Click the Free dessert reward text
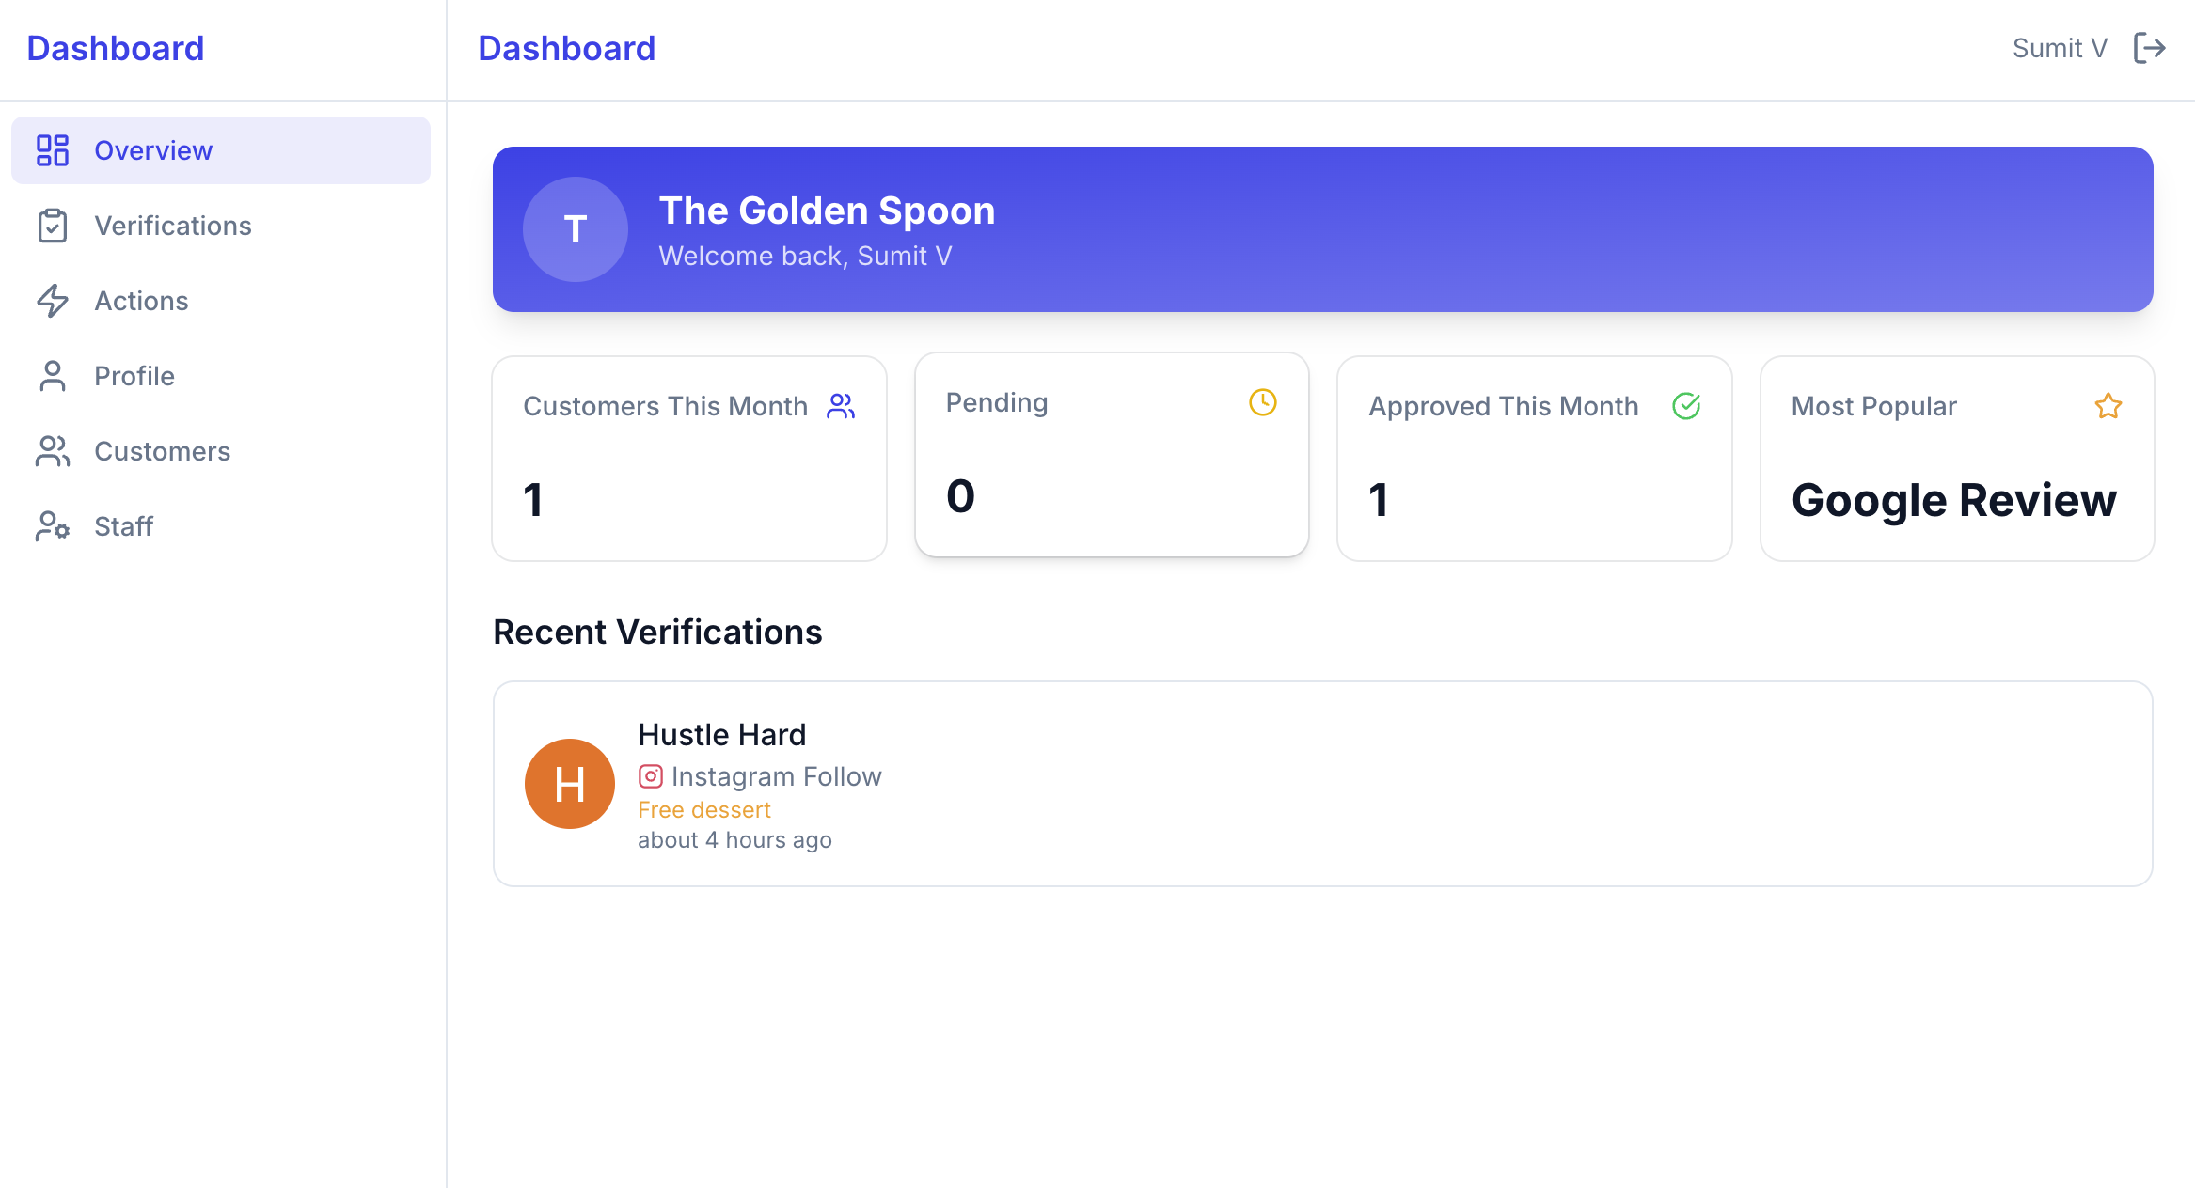Image resolution: width=2195 pixels, height=1188 pixels. coord(703,809)
